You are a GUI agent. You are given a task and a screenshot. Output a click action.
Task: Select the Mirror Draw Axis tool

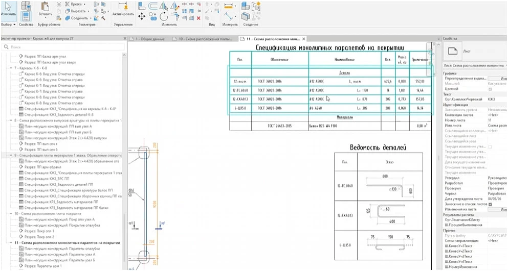click(x=174, y=6)
